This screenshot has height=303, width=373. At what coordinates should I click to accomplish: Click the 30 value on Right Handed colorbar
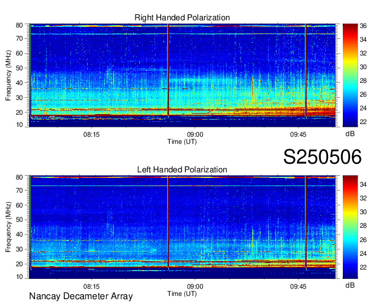tap(363, 67)
